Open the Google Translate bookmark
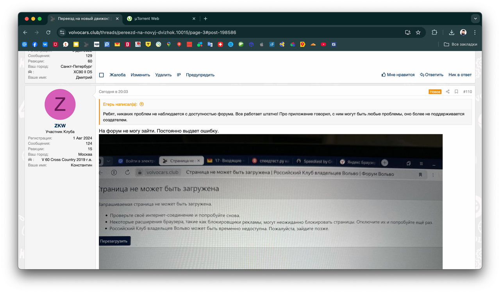Screen dimensions: 500x293 pos(210,44)
